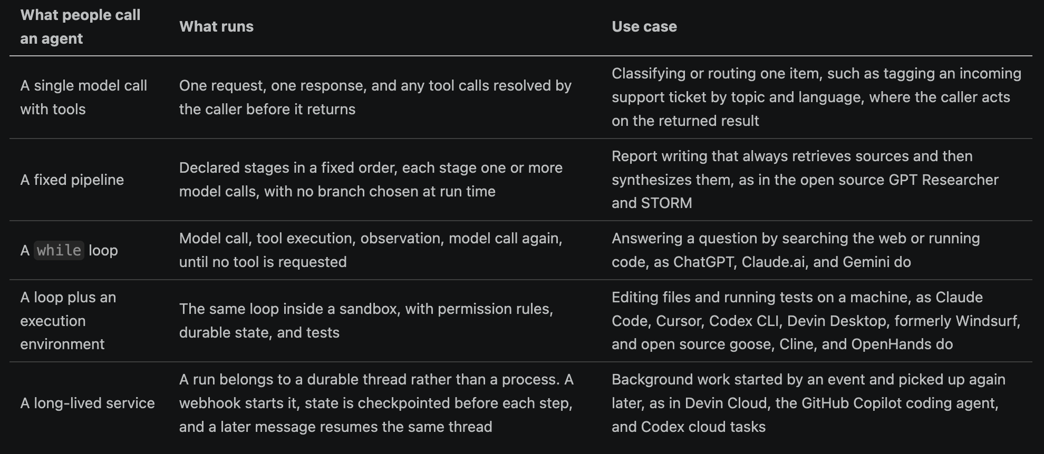The height and width of the screenshot is (454, 1044).
Task: Click the 'What runs' column header
Action: click(216, 27)
